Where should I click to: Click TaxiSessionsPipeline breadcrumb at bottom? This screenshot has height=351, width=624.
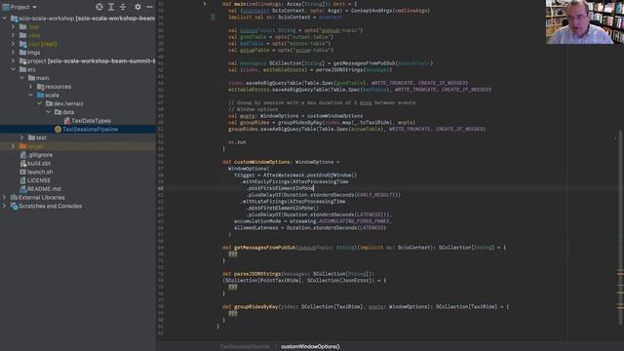point(245,347)
